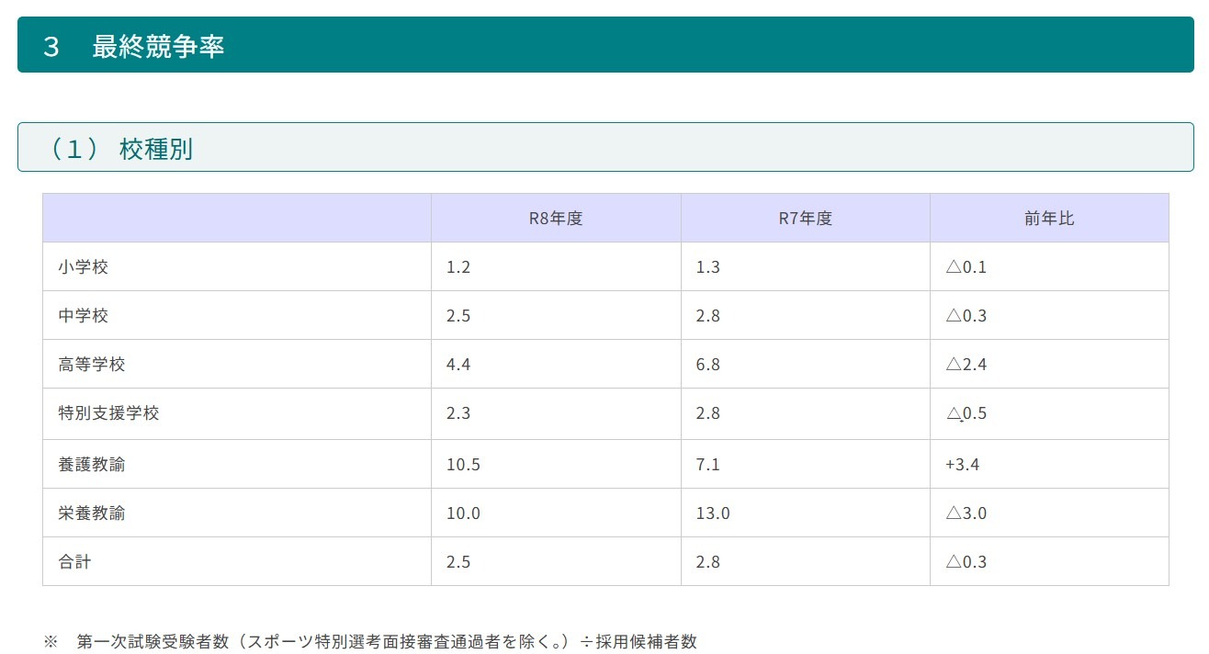The image size is (1209, 654).
Task: Click the 特別支援学校 row label
Action: [108, 413]
